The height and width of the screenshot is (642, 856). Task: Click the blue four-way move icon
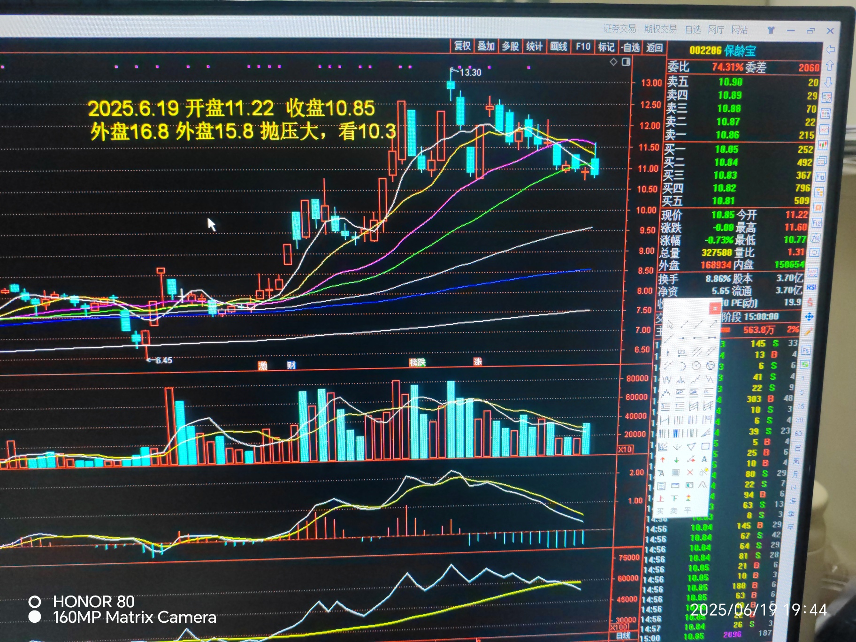coord(810,317)
